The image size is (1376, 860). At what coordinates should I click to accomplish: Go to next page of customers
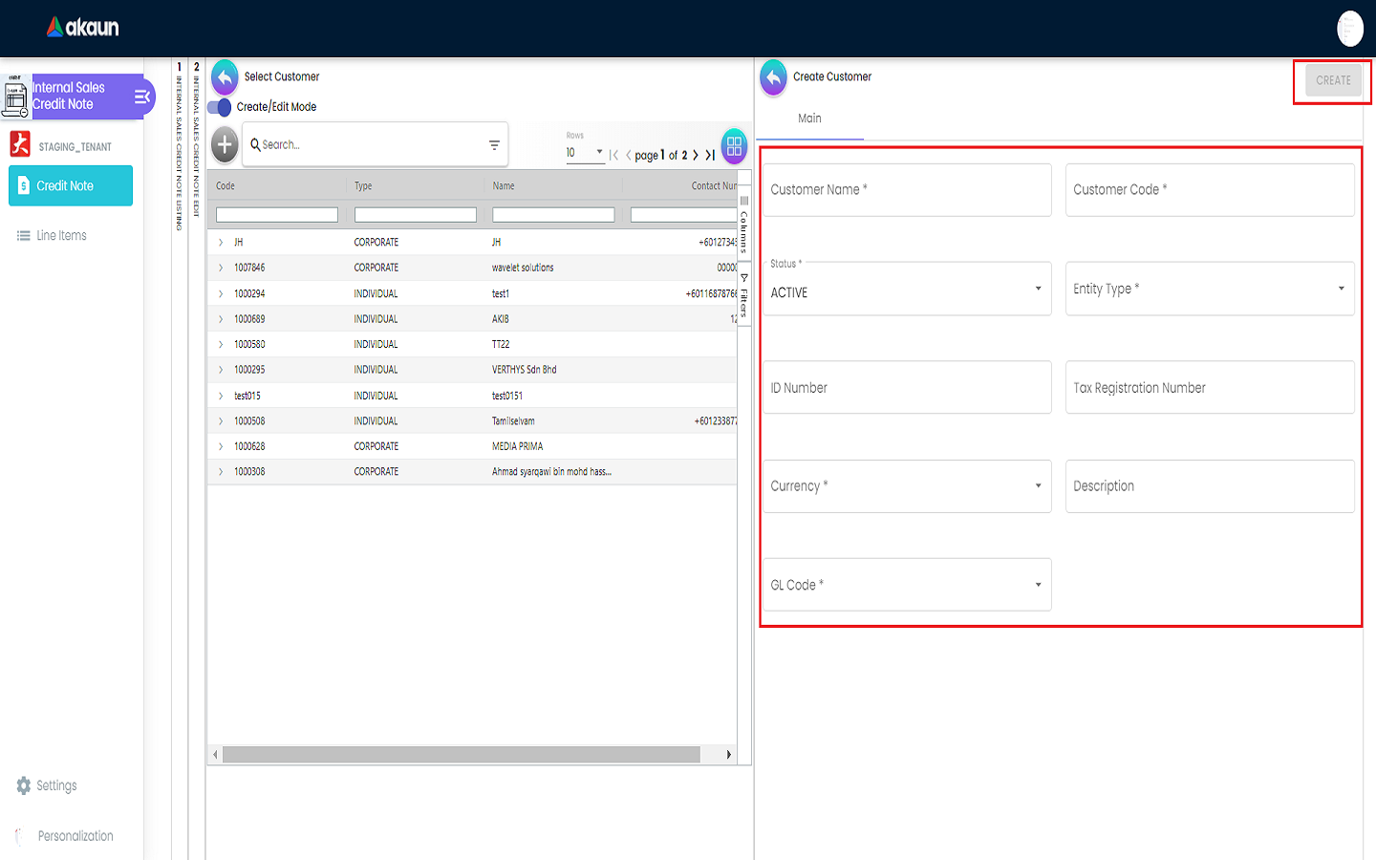coord(696,155)
